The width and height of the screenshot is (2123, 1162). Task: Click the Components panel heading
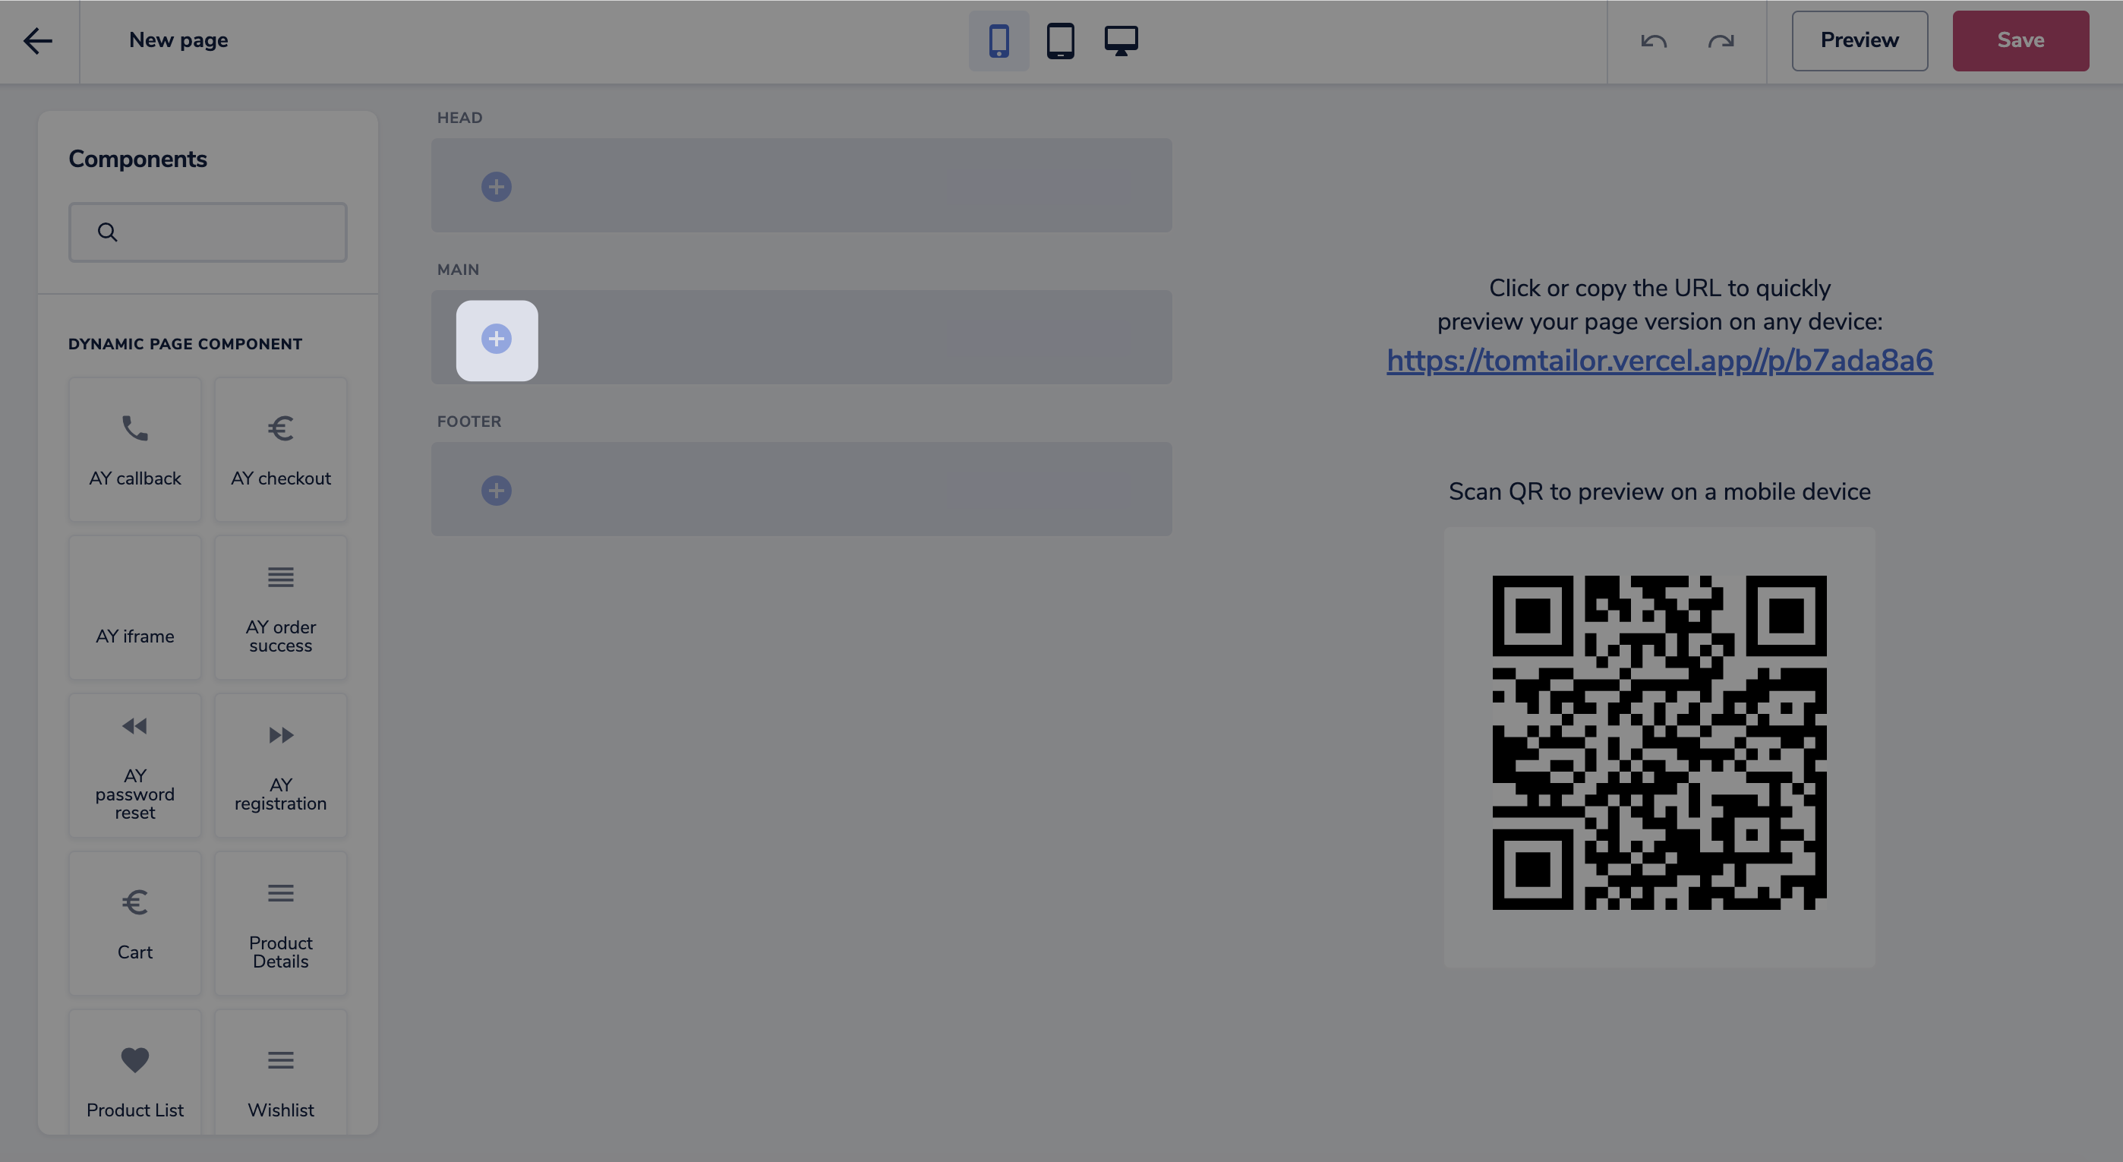[137, 159]
